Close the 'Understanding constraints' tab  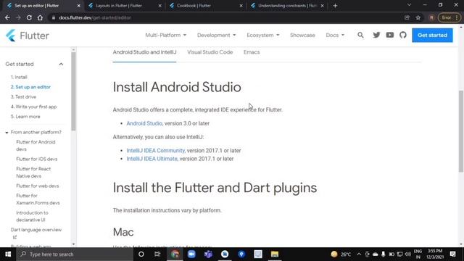(x=322, y=6)
